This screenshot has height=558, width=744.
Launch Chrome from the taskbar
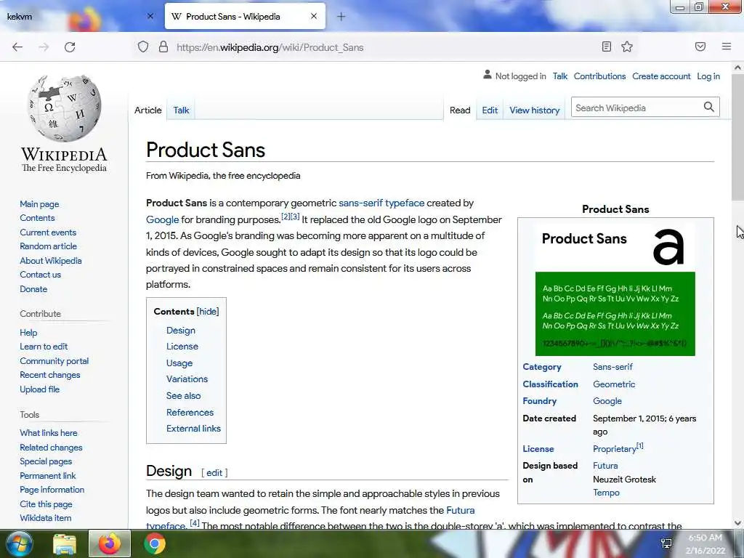click(x=154, y=544)
